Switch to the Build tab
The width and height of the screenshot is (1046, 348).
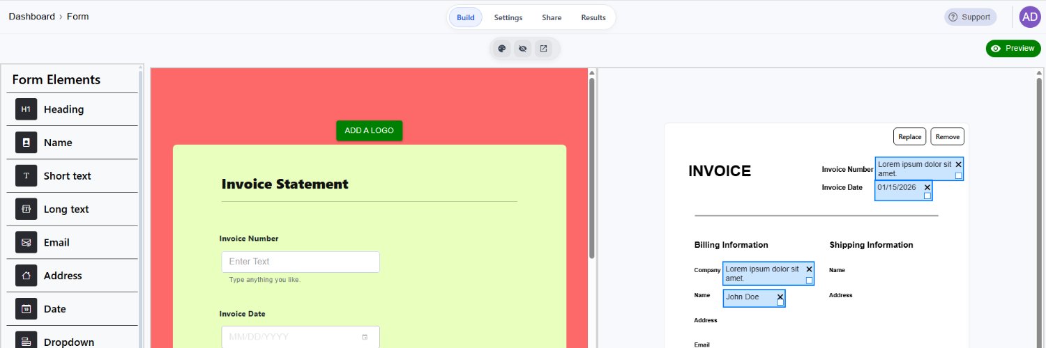click(x=465, y=17)
